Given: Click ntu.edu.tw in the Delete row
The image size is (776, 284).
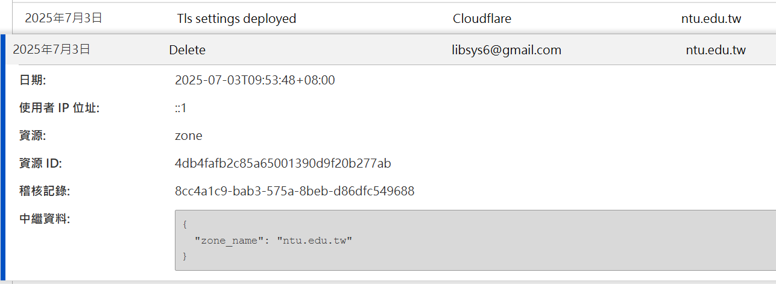Looking at the screenshot, I should pyautogui.click(x=716, y=50).
